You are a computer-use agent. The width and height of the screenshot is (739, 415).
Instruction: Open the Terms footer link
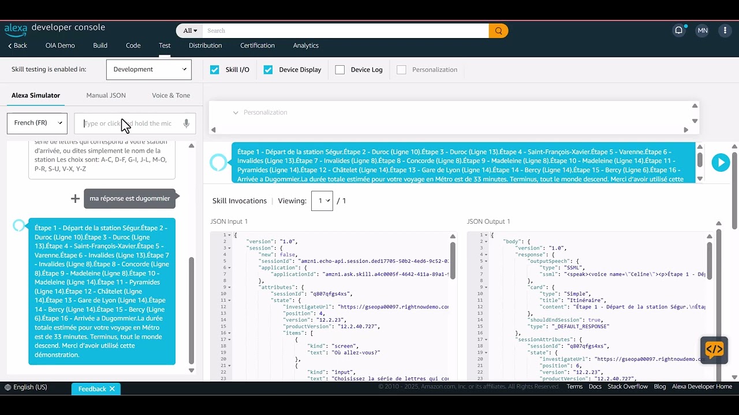click(574, 387)
